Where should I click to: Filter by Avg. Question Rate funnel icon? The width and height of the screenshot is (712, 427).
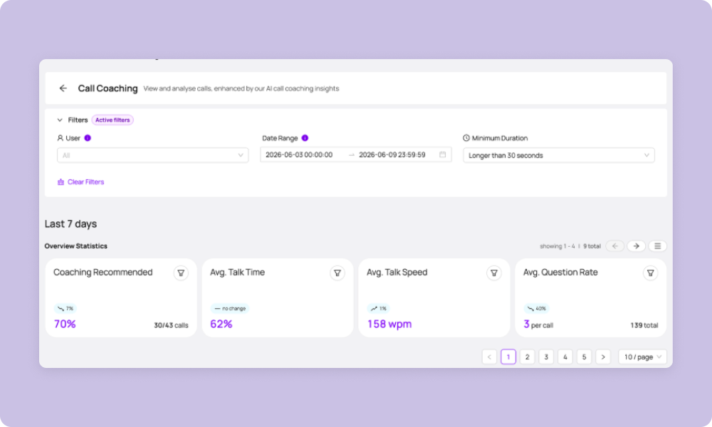pyautogui.click(x=651, y=273)
